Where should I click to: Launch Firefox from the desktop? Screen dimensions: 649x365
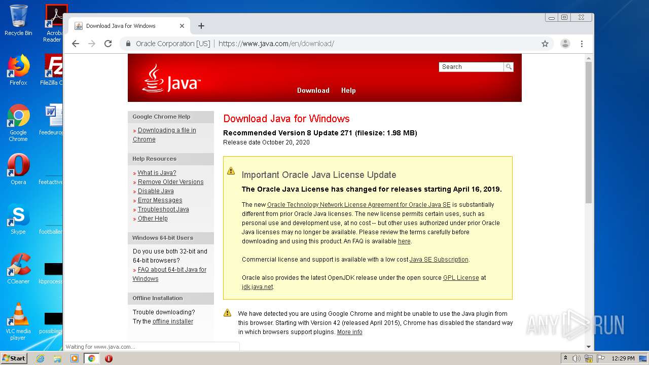(x=18, y=70)
